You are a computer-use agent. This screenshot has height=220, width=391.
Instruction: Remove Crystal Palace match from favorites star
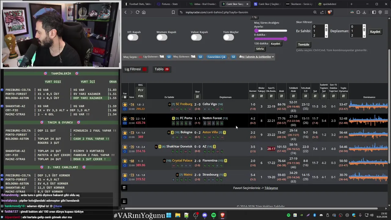click(125, 161)
